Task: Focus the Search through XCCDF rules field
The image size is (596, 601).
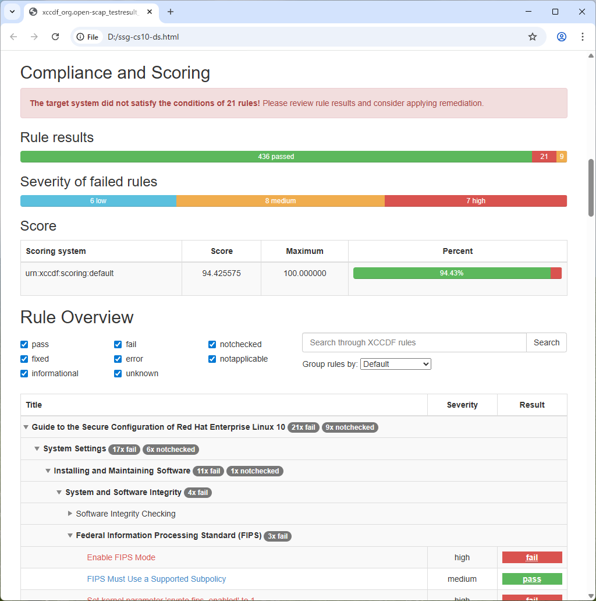Action: point(414,342)
